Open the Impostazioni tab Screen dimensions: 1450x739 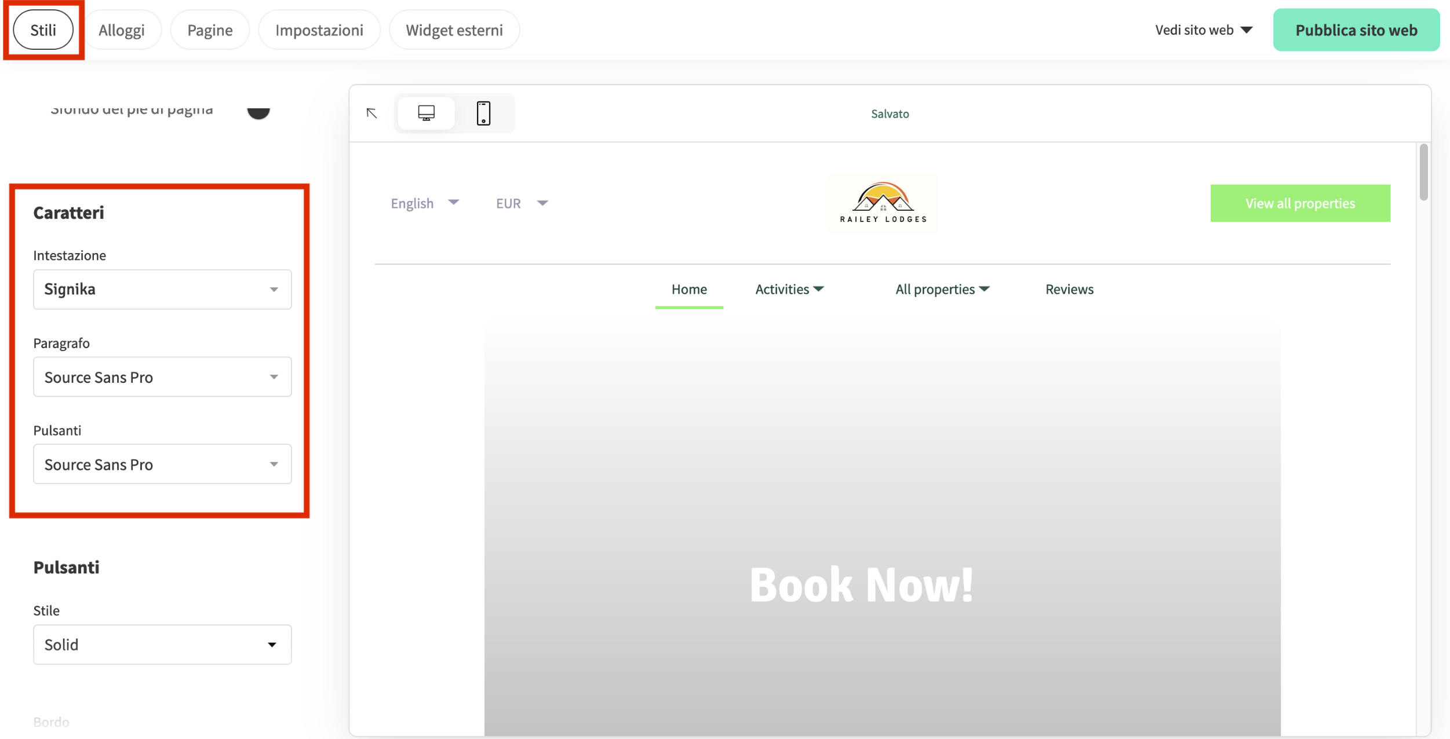tap(319, 30)
